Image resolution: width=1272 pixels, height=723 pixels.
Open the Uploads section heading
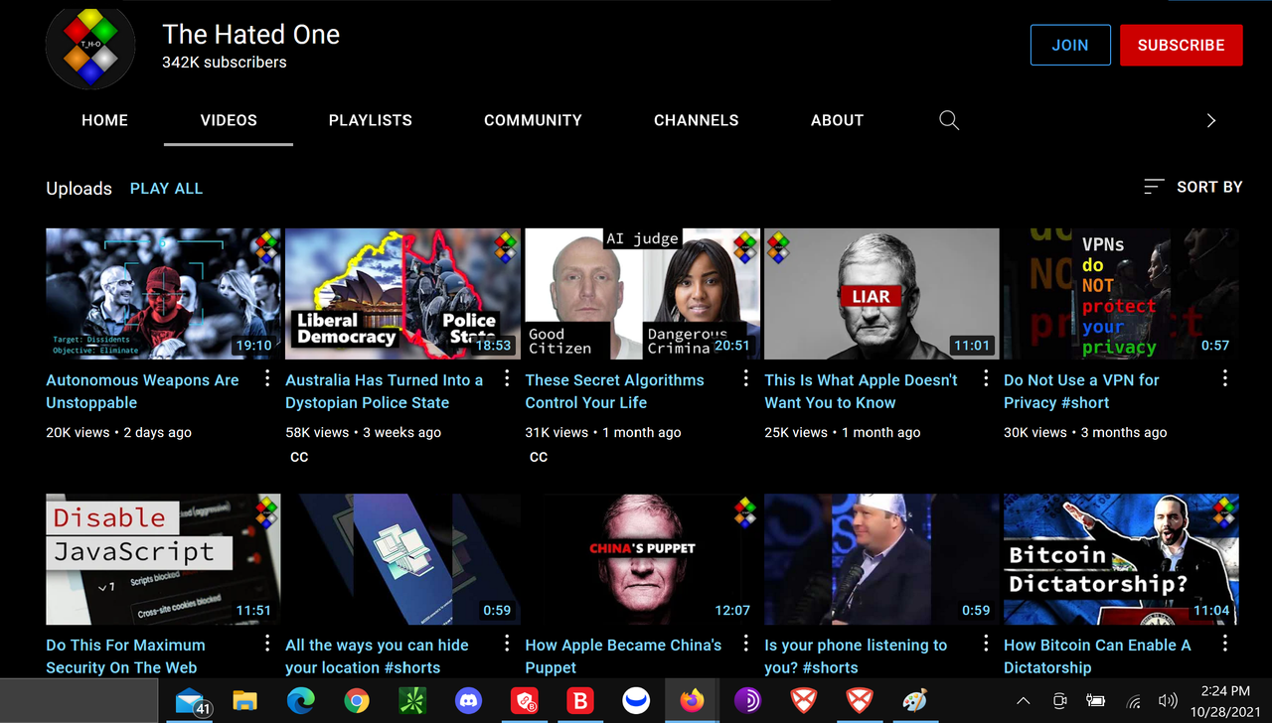[x=79, y=189]
